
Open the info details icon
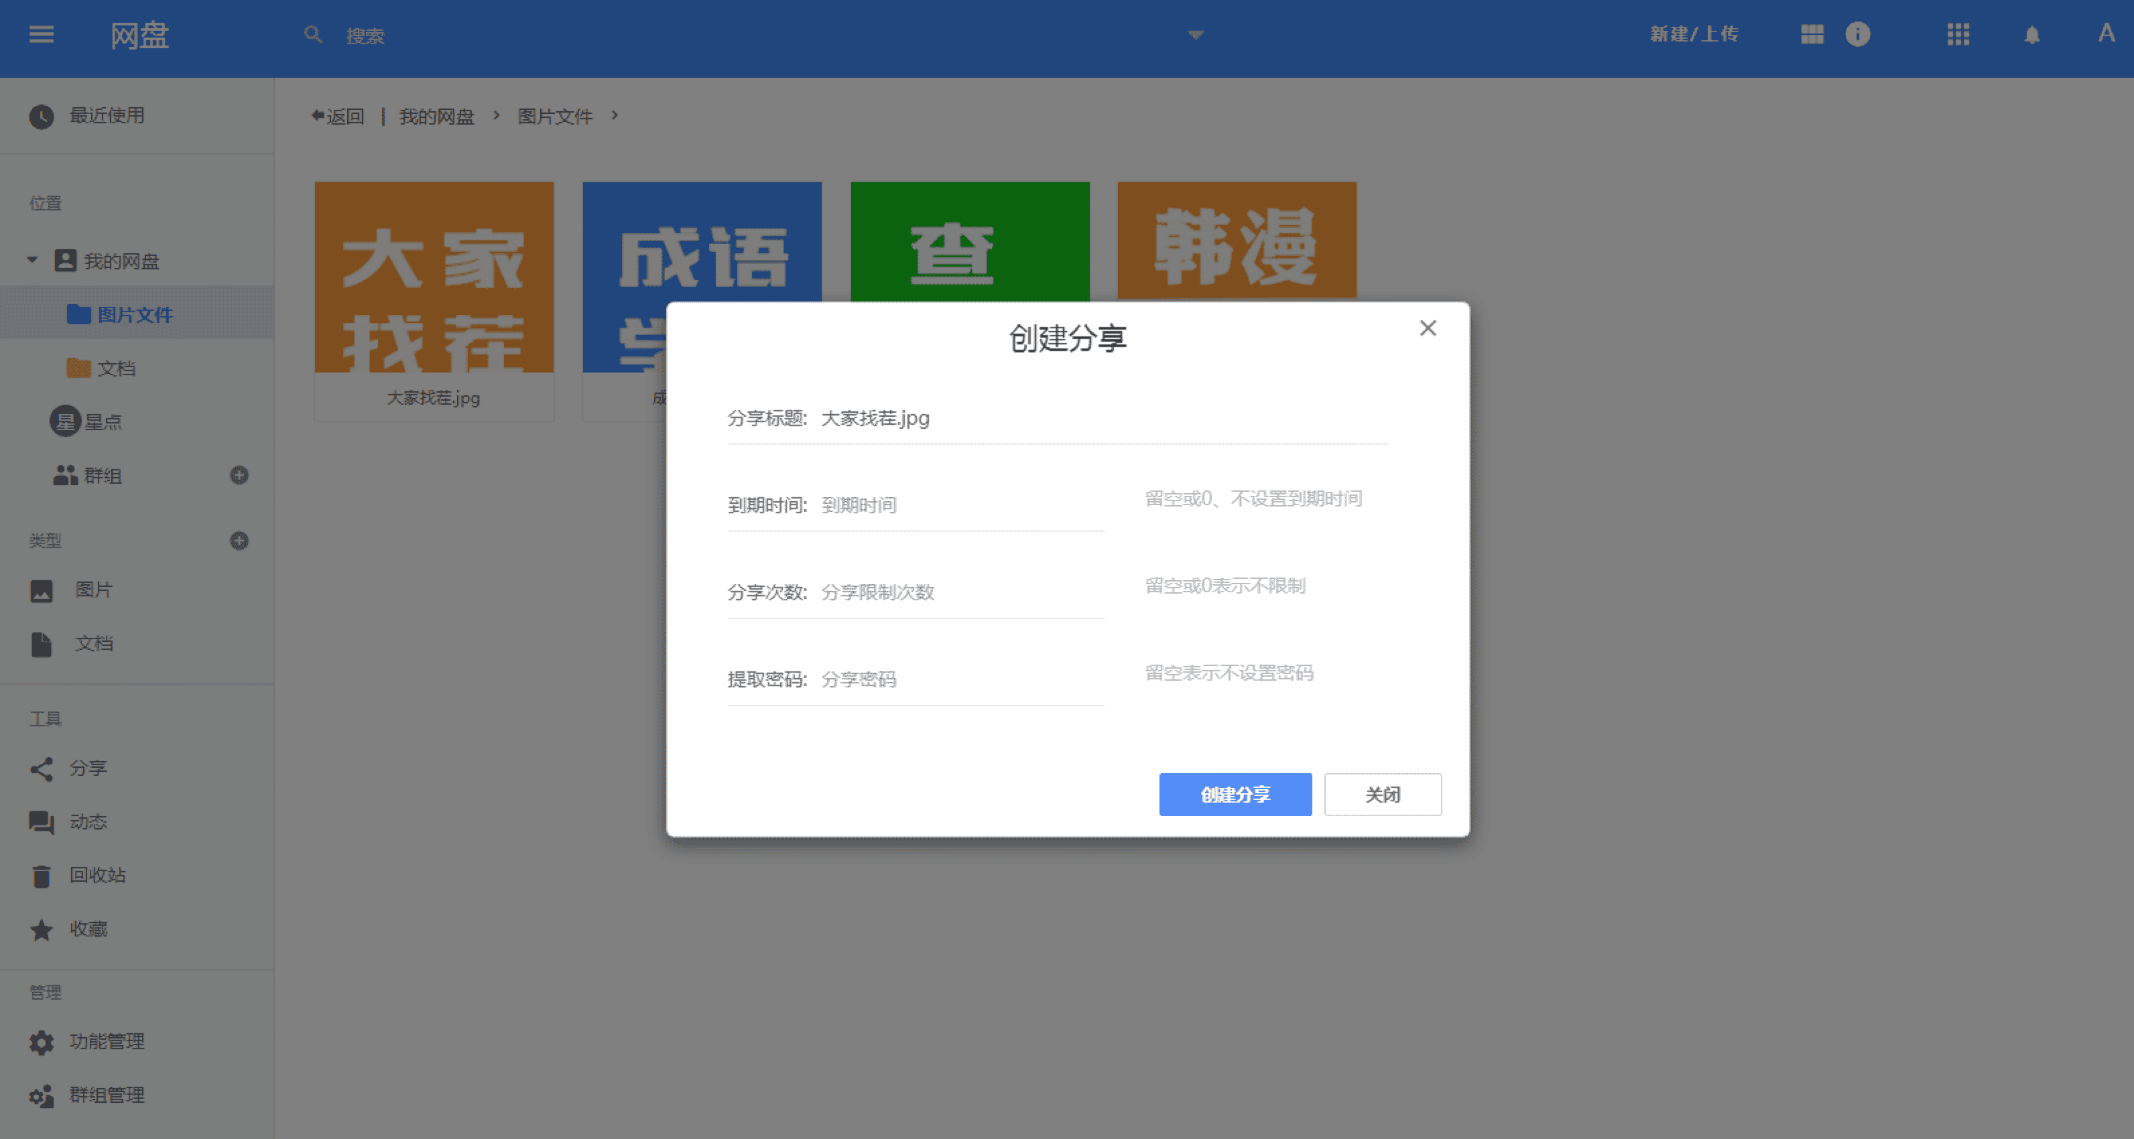(1857, 35)
